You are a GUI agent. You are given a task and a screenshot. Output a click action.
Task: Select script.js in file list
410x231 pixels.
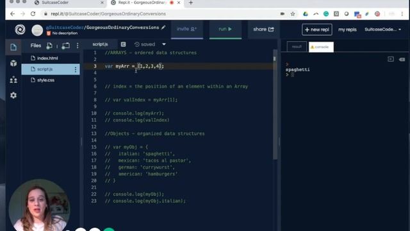point(51,69)
